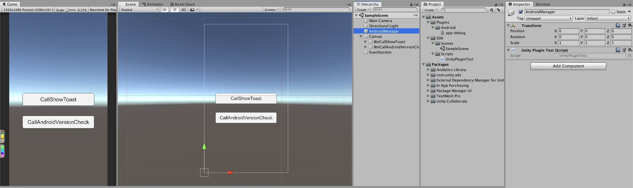
Task: Click Search by Type icon in Project
Action: click(492, 10)
